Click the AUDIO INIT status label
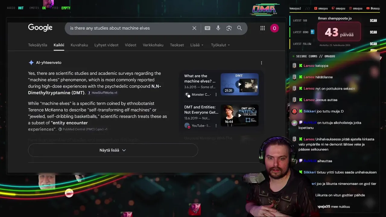Viewport: 386px width, 217px height. [15, 8]
